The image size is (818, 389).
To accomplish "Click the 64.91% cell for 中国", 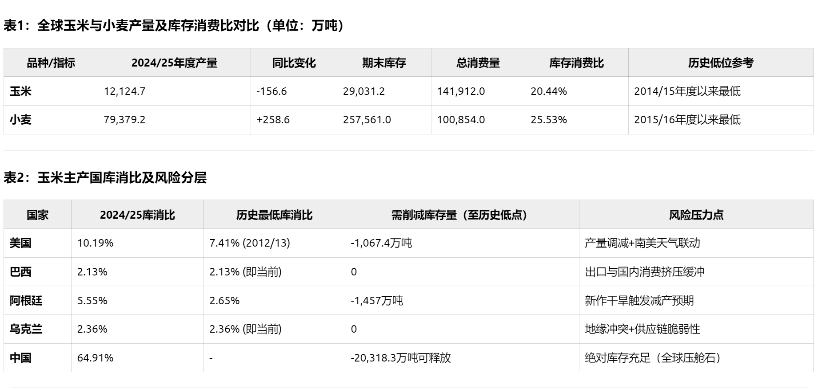I will click(95, 358).
